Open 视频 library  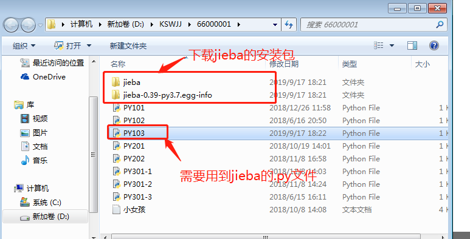click(33, 119)
